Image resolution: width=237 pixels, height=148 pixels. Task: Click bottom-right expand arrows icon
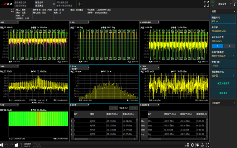207,145
